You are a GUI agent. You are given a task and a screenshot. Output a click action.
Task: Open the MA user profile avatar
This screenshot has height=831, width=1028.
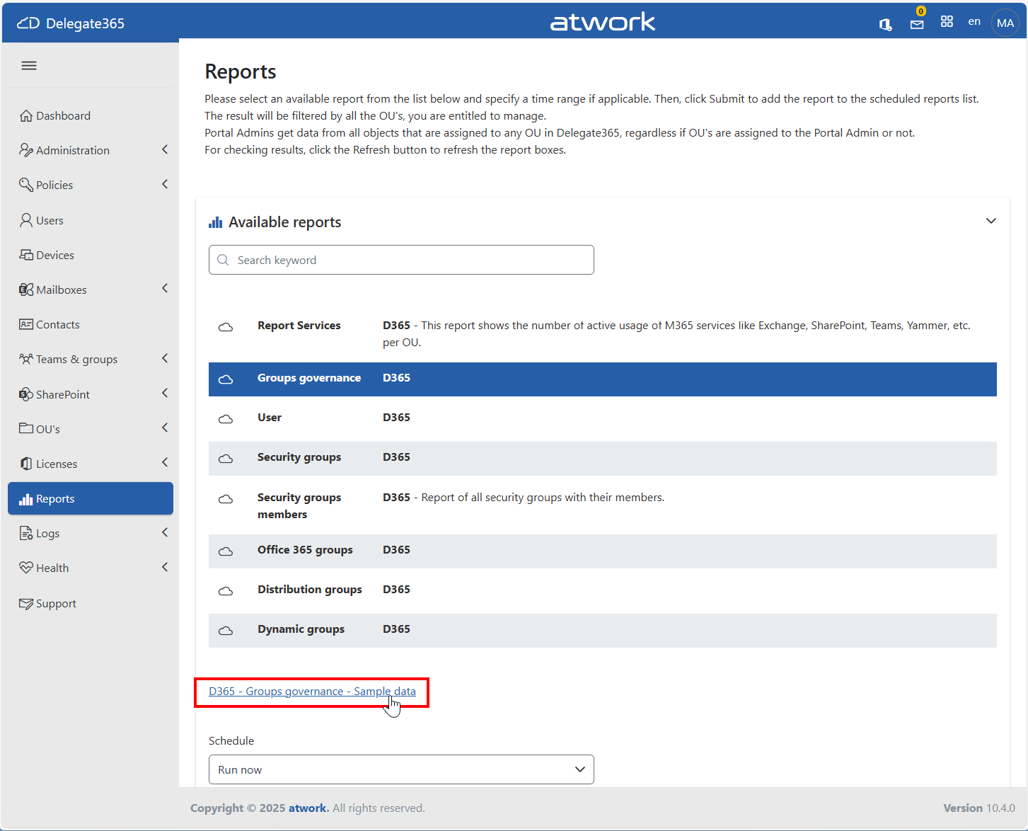1005,23
